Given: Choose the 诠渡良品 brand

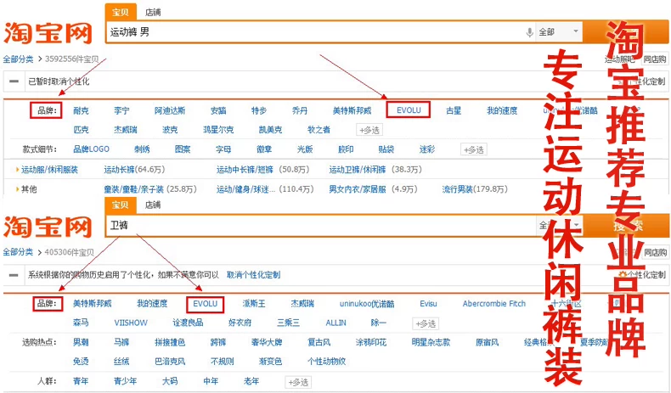Looking at the screenshot, I should tap(188, 323).
